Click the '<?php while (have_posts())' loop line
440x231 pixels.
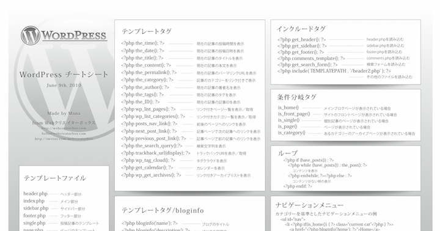[328, 166]
